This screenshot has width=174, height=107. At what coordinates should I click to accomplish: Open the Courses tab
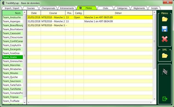click(31, 8)
